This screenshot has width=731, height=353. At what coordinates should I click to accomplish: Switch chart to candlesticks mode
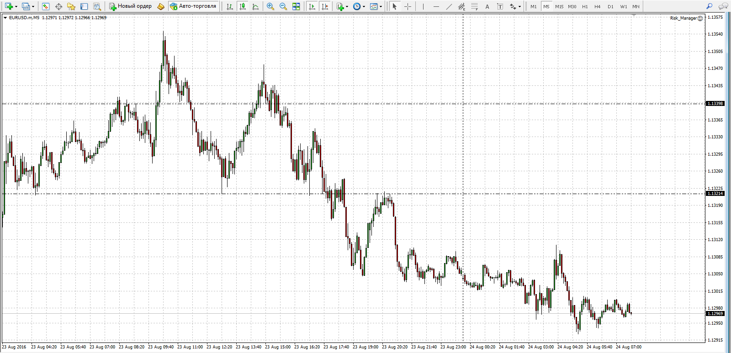(x=243, y=6)
